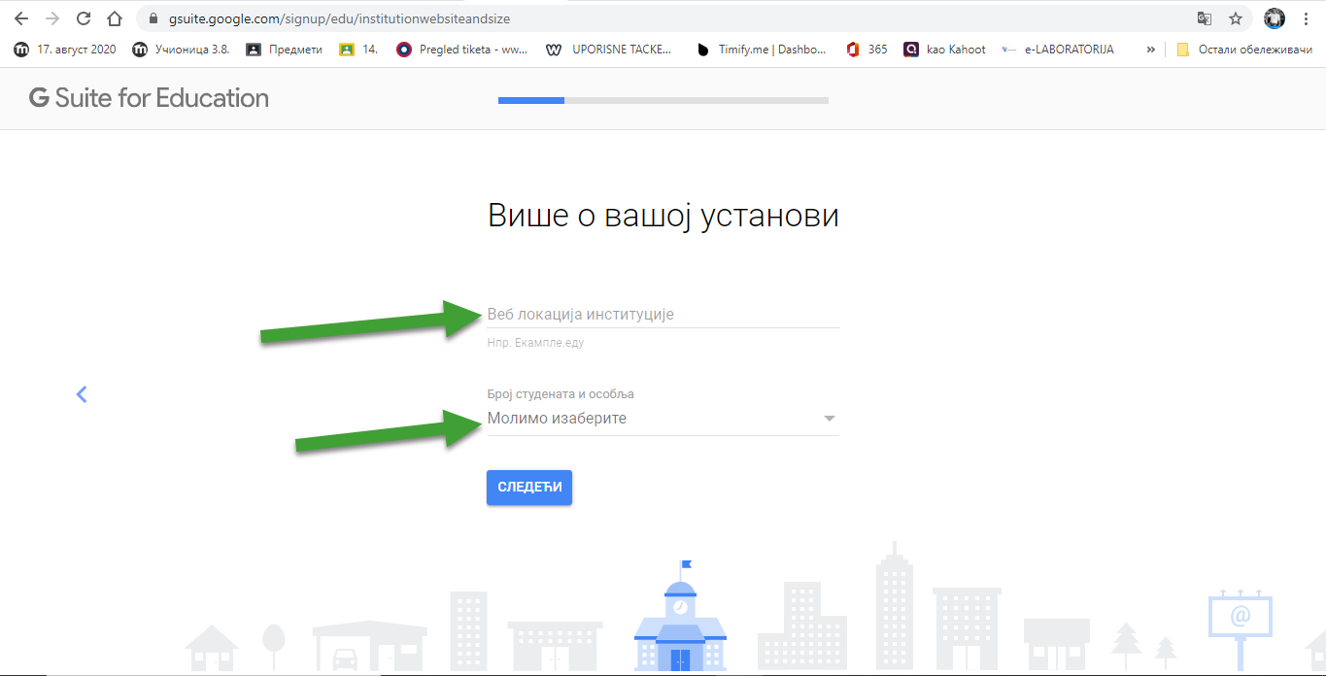The width and height of the screenshot is (1326, 676).
Task: Open the user profile avatar
Action: (x=1275, y=18)
